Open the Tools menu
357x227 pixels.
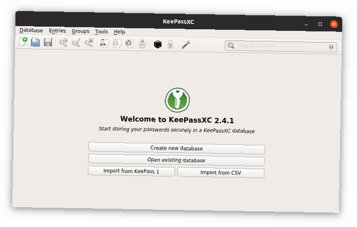(101, 32)
